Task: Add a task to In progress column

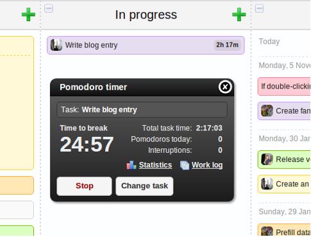Action: coord(239,15)
